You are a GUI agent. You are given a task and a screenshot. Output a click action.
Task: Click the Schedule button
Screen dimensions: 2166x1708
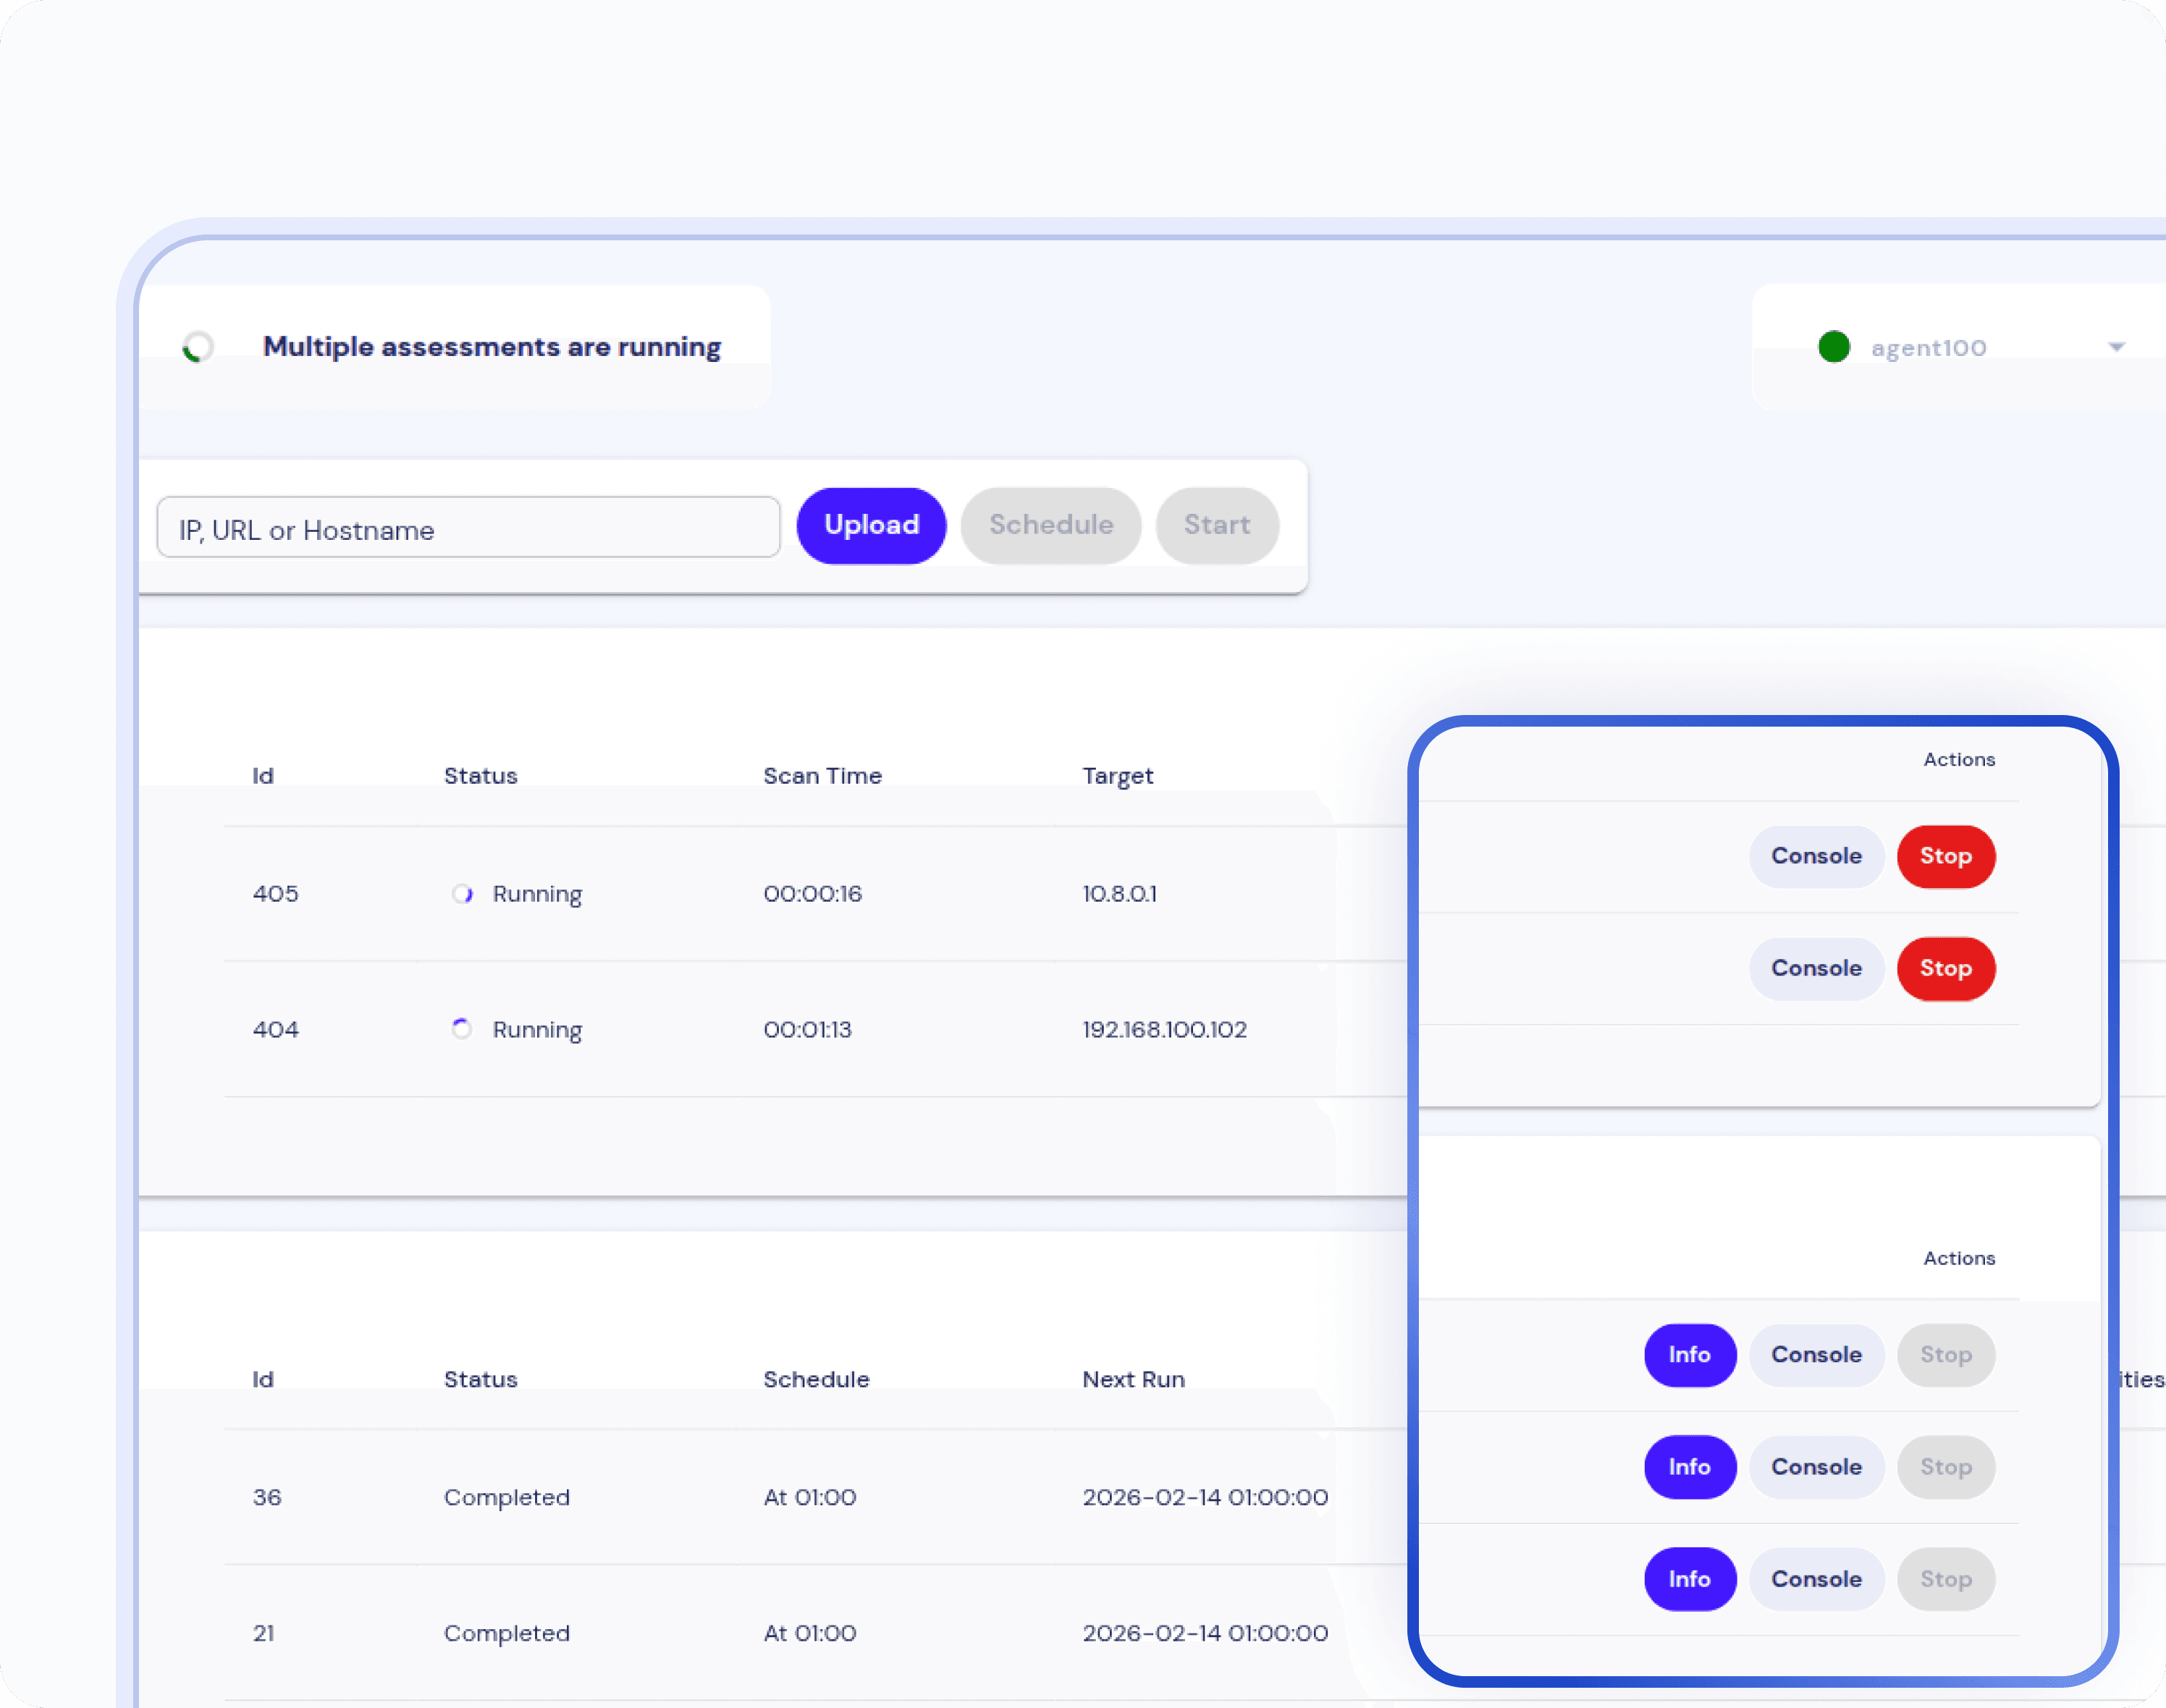click(x=1050, y=526)
